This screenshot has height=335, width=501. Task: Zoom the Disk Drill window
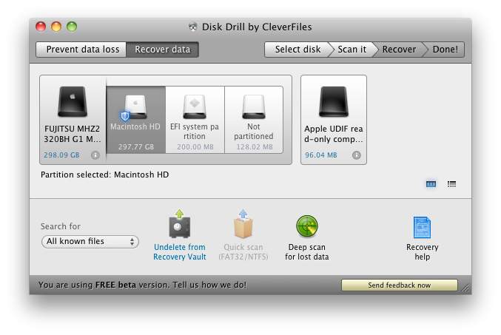[x=72, y=27]
